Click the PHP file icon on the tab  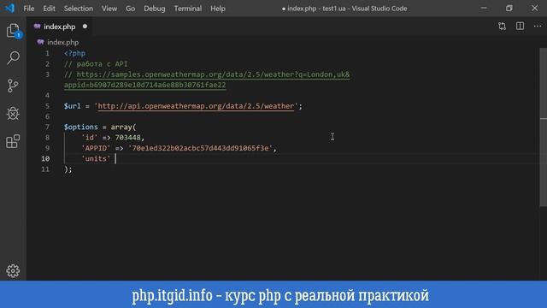pos(38,27)
